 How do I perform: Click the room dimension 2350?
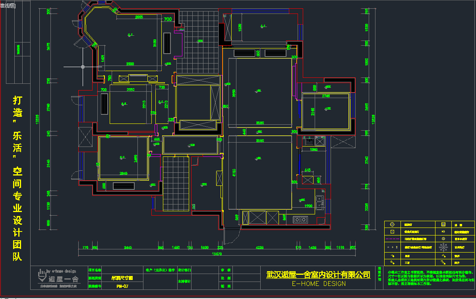point(131,90)
